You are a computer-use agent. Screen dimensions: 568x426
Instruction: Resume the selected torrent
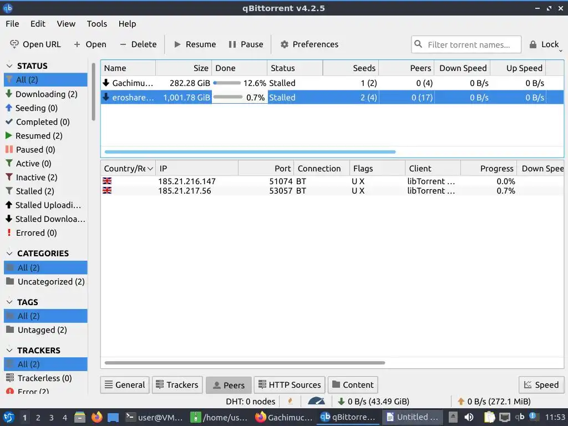tap(195, 44)
